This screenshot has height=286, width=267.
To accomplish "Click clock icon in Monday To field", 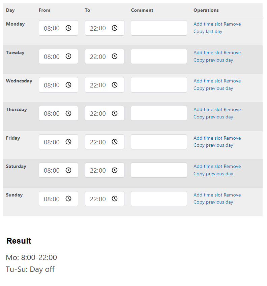I will point(115,28).
